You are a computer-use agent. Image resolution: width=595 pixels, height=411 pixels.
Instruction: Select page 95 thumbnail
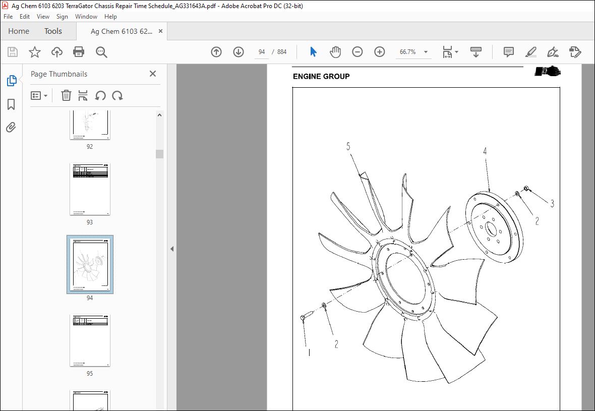coord(90,340)
